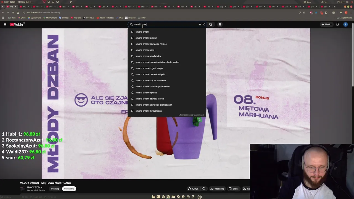
Task: Go to the YouTube home logo
Action: pyautogui.click(x=17, y=24)
